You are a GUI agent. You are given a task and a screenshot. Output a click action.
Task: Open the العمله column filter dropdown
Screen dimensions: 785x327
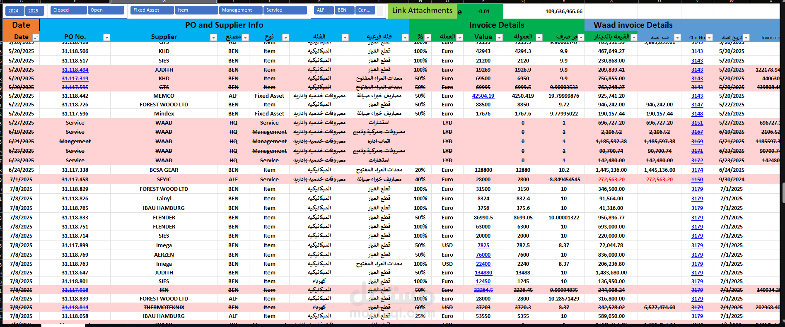459,37
